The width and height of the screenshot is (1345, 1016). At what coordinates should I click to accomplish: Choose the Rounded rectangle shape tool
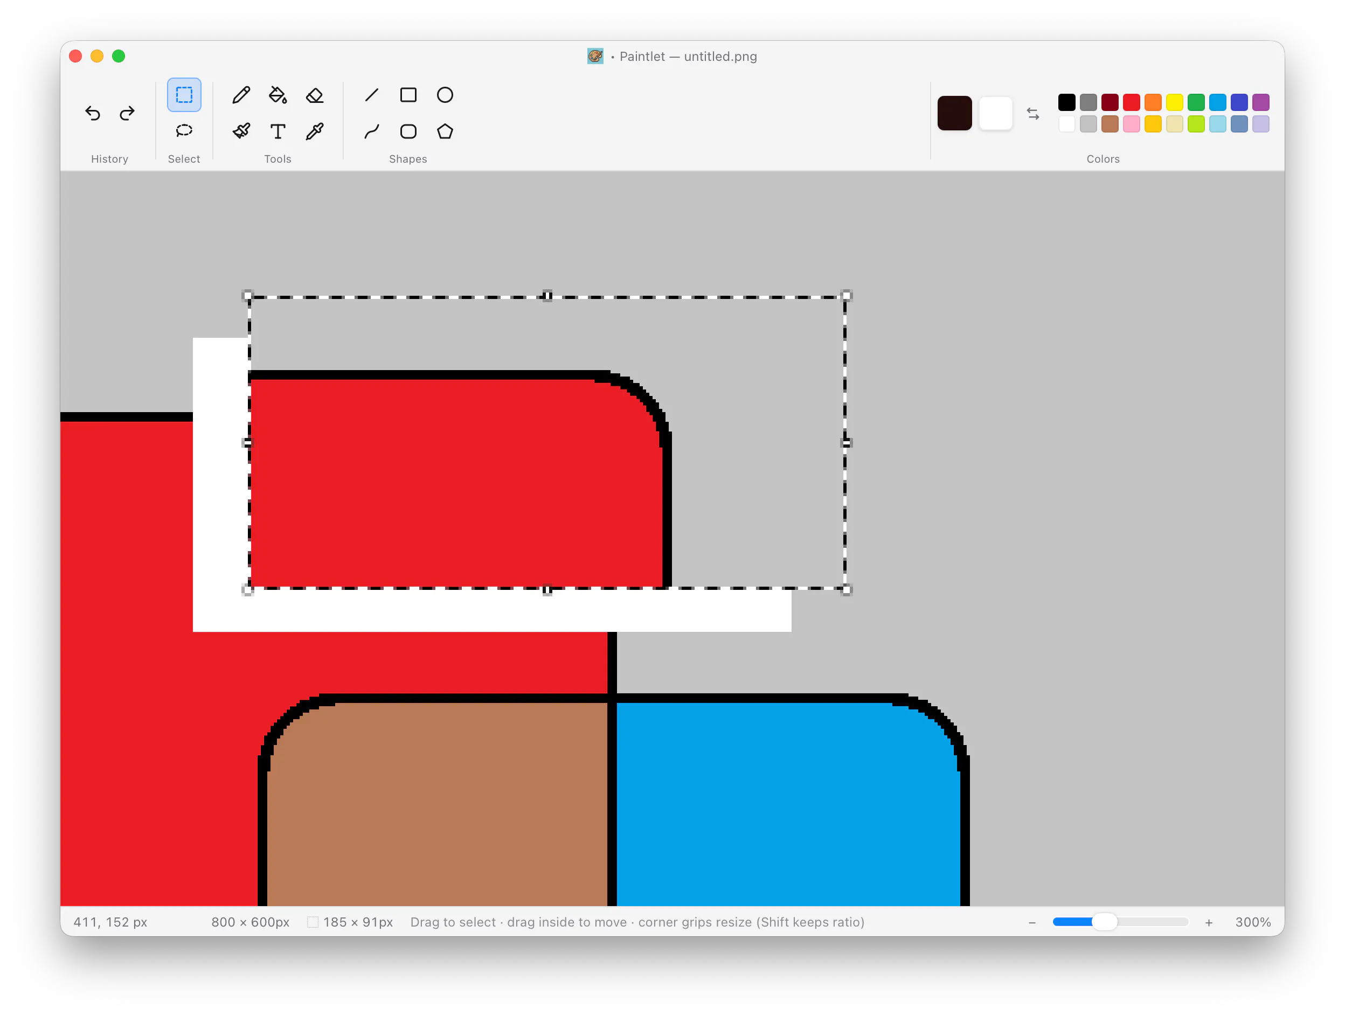coord(408,131)
